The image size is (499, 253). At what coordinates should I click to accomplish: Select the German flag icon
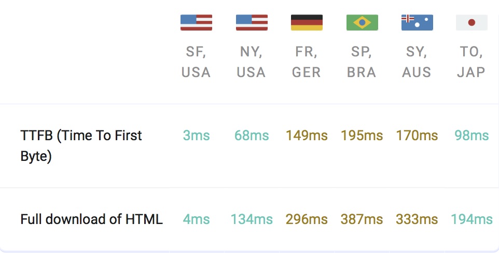pyautogui.click(x=307, y=23)
